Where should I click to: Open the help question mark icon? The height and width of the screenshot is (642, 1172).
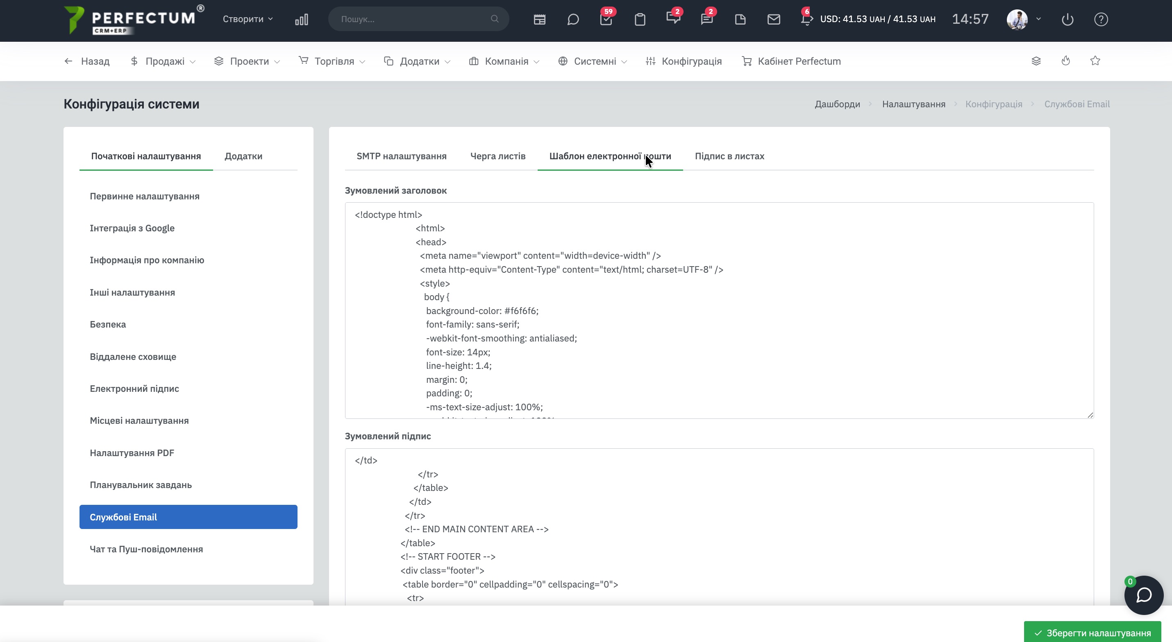coord(1101,20)
